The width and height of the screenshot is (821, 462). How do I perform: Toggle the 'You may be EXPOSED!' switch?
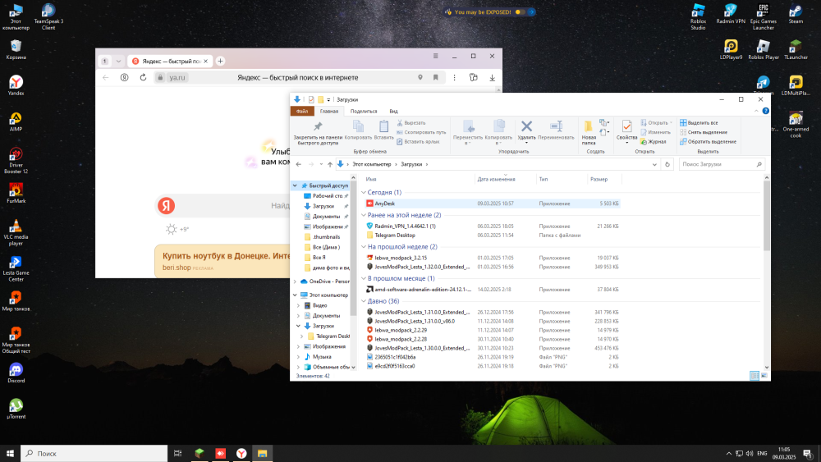(x=520, y=12)
